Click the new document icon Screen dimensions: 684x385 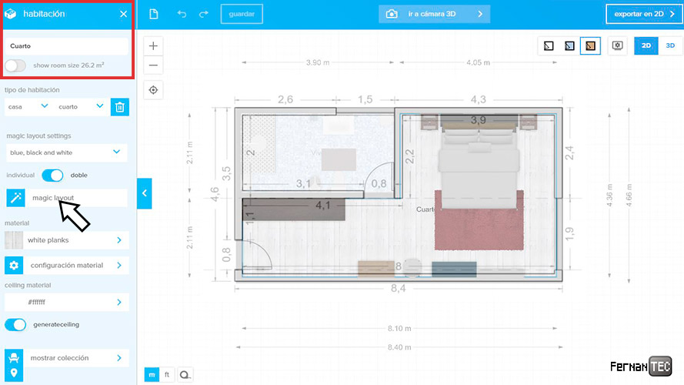click(x=154, y=14)
